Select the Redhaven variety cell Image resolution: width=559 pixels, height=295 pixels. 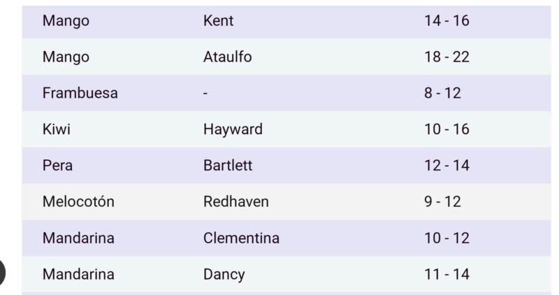tap(235, 202)
